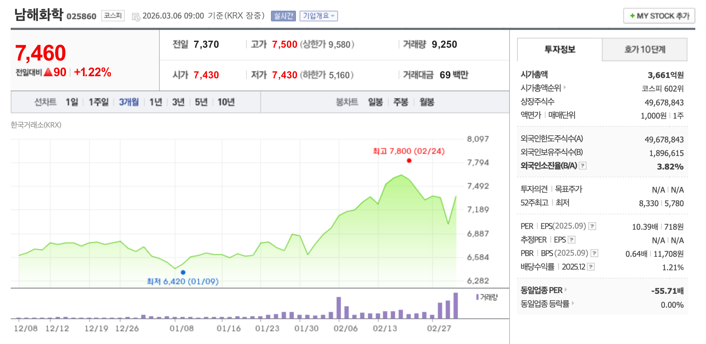This screenshot has height=344, width=706.
Task: Add stock with MY STOCK 추가 button
Action: pos(659,16)
